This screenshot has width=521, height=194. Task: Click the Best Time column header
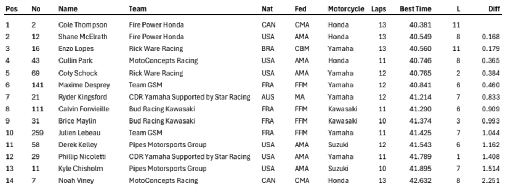415,9
